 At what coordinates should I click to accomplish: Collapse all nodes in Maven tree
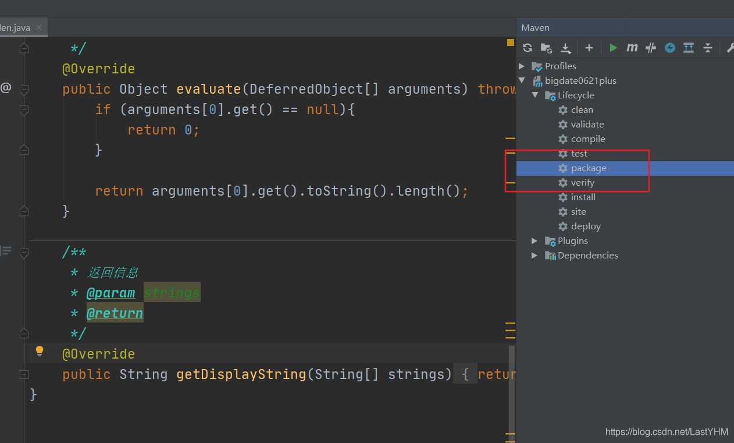708,48
